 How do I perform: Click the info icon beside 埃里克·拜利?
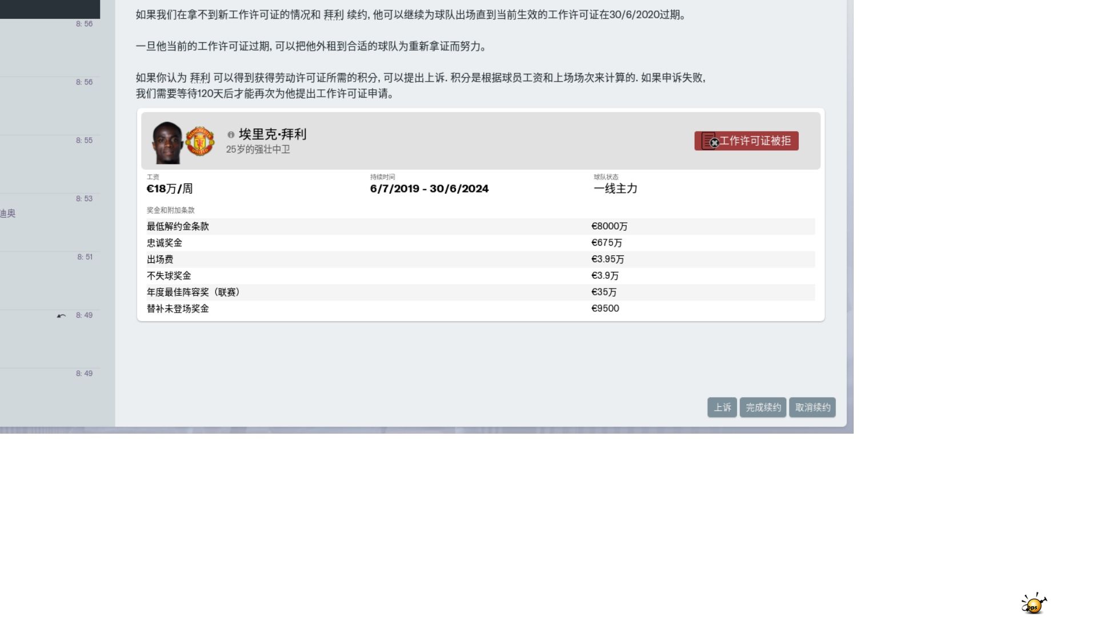click(231, 135)
